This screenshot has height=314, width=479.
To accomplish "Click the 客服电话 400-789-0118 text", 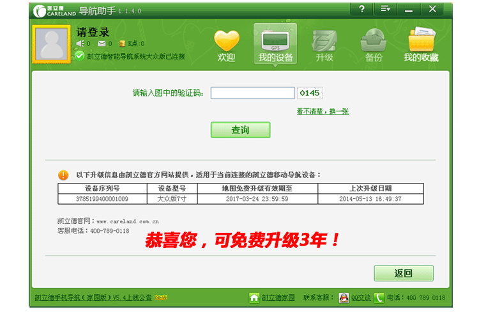I will click(x=93, y=231).
